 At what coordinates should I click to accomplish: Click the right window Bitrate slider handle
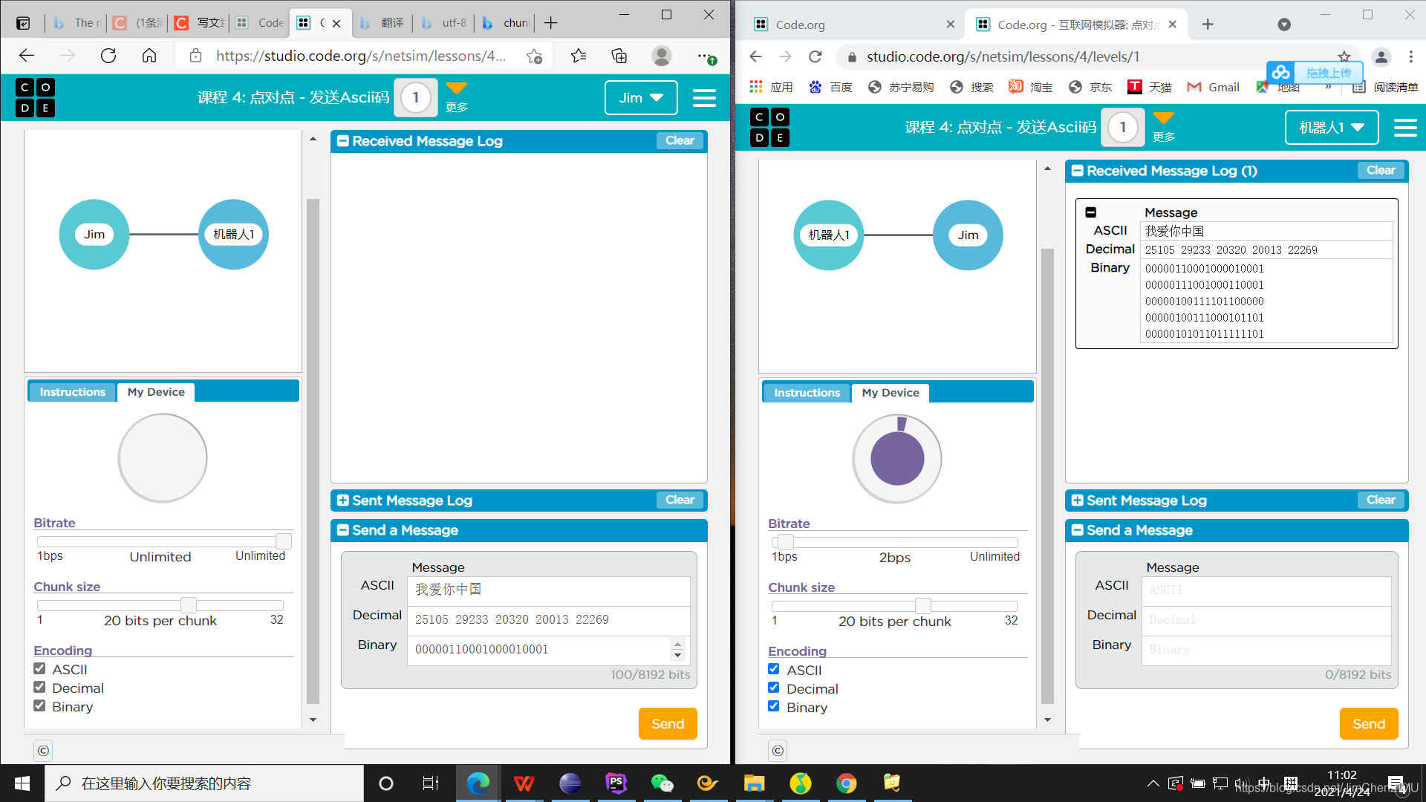(x=785, y=542)
